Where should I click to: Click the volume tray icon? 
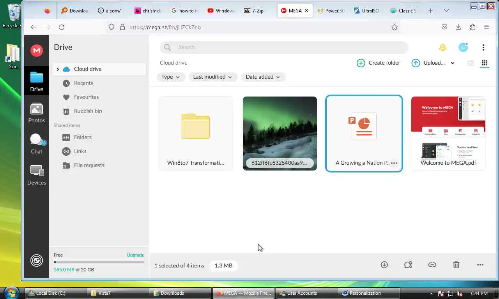pos(460,294)
